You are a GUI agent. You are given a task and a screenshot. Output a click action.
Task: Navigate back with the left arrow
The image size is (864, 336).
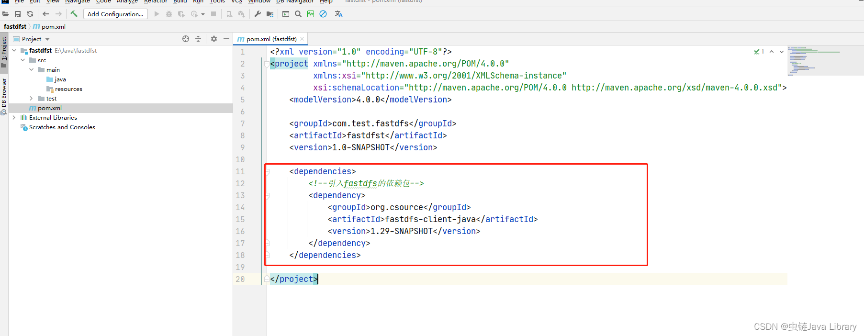pyautogui.click(x=46, y=14)
